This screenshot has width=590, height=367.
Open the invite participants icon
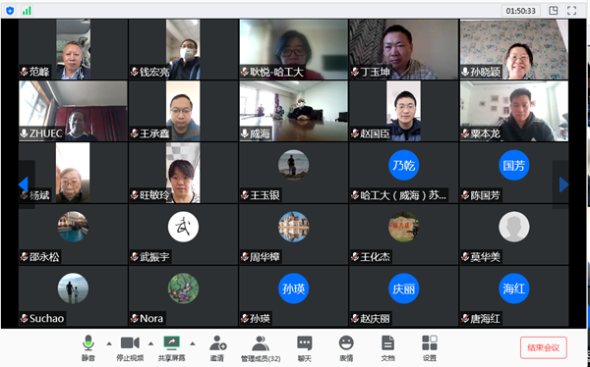[x=217, y=347]
